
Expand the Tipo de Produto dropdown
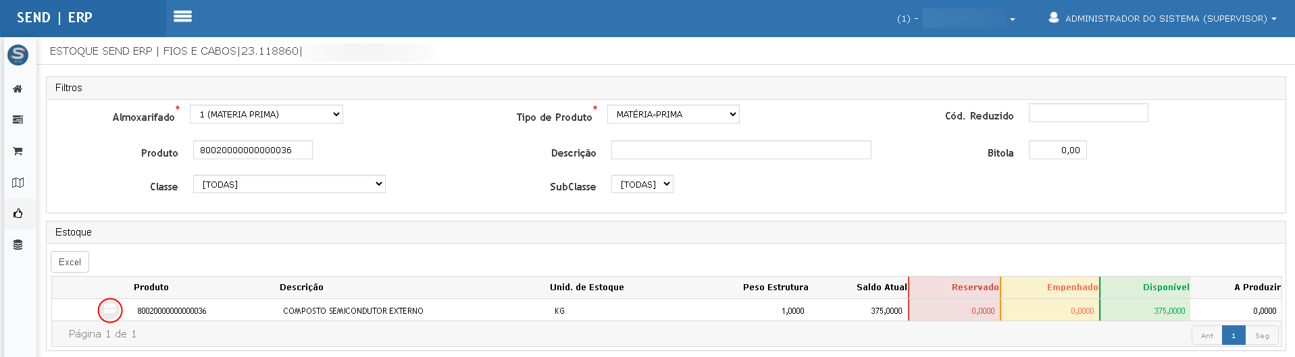click(x=673, y=115)
